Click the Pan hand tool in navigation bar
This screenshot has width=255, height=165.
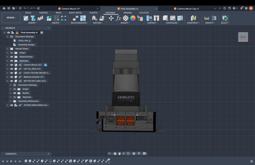[x=119, y=153]
